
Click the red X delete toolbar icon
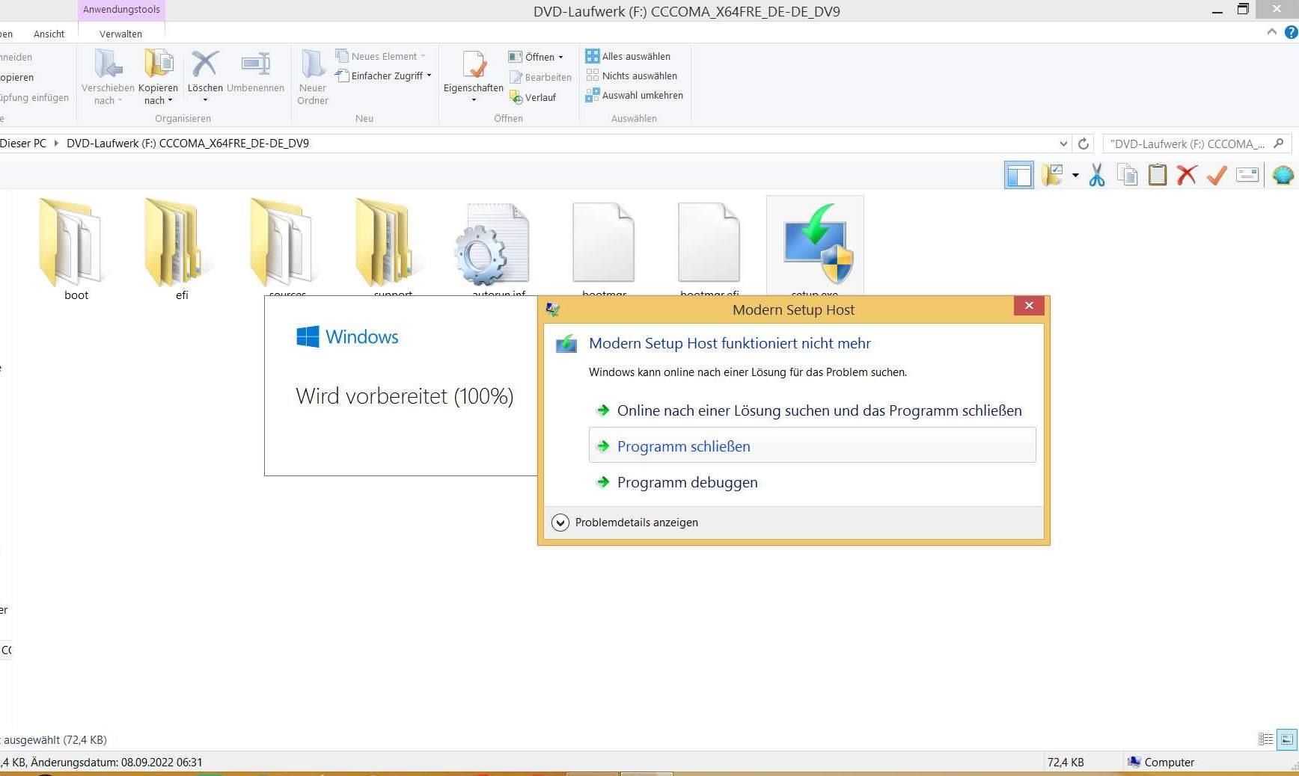pos(1187,176)
